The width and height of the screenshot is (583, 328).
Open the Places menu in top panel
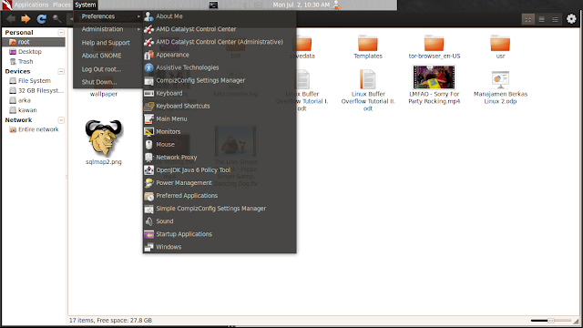pyautogui.click(x=61, y=5)
